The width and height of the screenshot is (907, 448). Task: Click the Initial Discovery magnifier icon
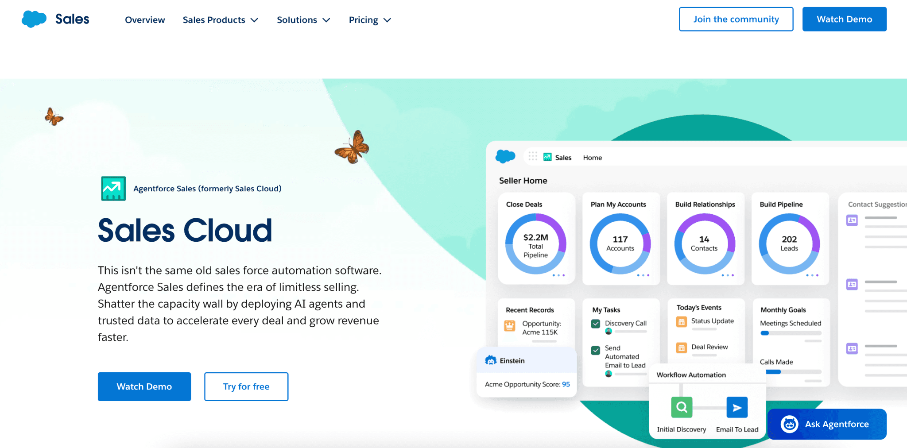[681, 407]
